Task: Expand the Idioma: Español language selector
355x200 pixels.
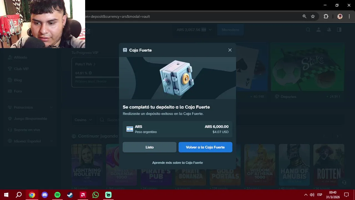Action: coord(30,141)
